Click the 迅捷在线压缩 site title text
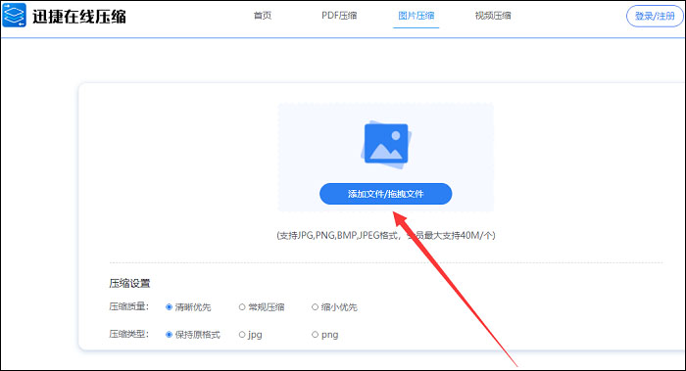Screen dimensions: 686x371 pos(79,17)
